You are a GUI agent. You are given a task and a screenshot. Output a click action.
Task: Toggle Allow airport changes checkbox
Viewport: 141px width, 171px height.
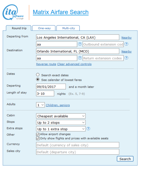coord(38,134)
